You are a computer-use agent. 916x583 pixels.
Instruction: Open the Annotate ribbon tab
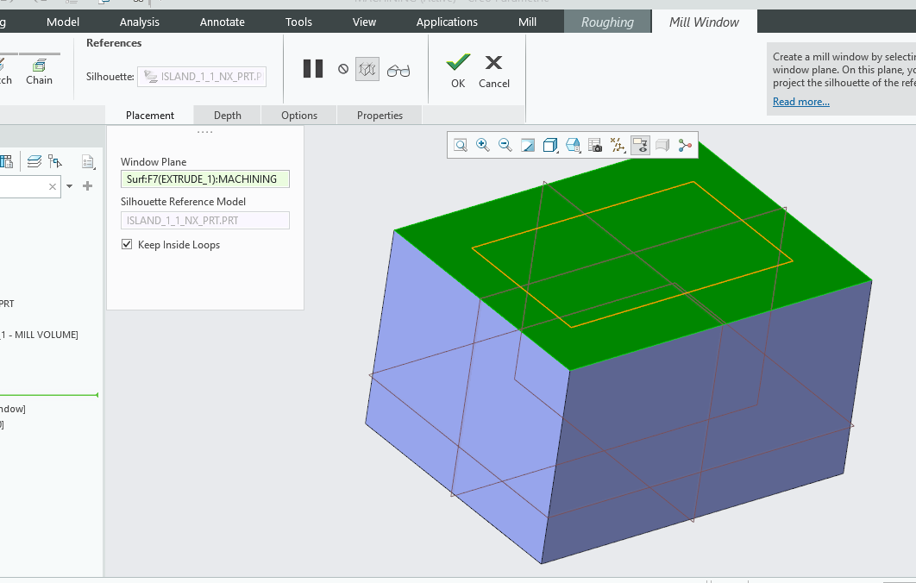tap(223, 22)
